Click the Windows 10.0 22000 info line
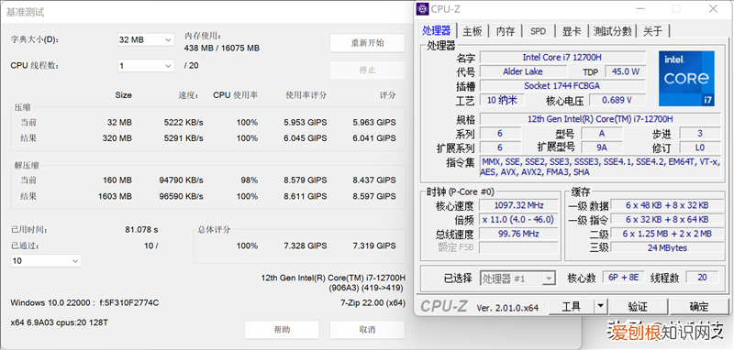The width and height of the screenshot is (734, 350). [84, 302]
